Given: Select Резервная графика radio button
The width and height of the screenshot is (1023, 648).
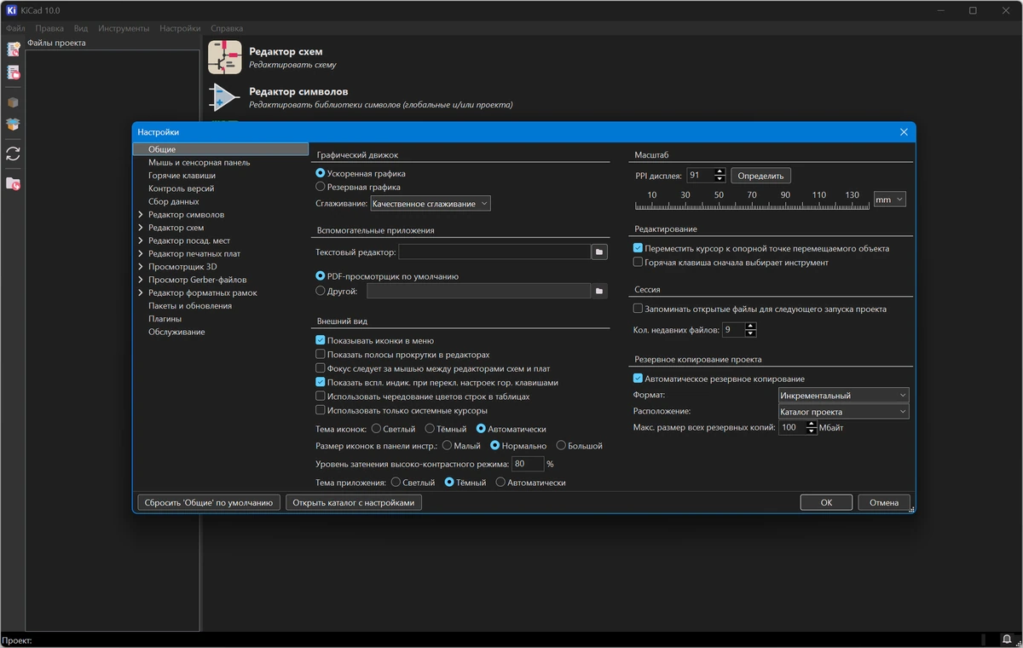Looking at the screenshot, I should (321, 187).
